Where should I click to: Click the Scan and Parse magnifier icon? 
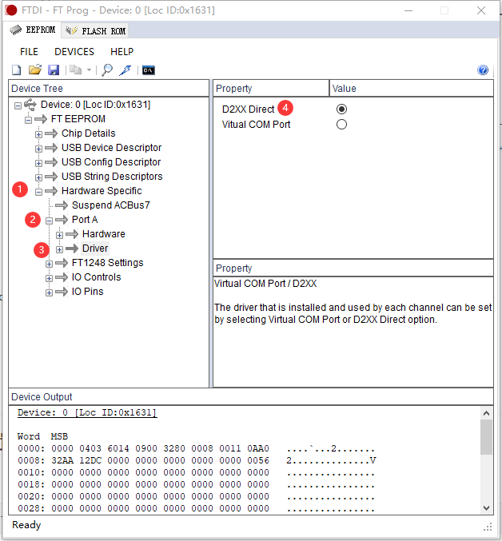107,70
